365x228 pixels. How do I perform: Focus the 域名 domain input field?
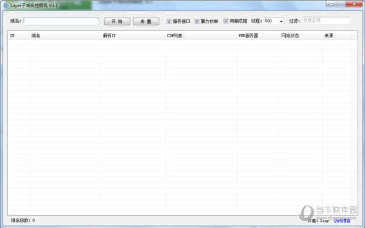point(61,21)
